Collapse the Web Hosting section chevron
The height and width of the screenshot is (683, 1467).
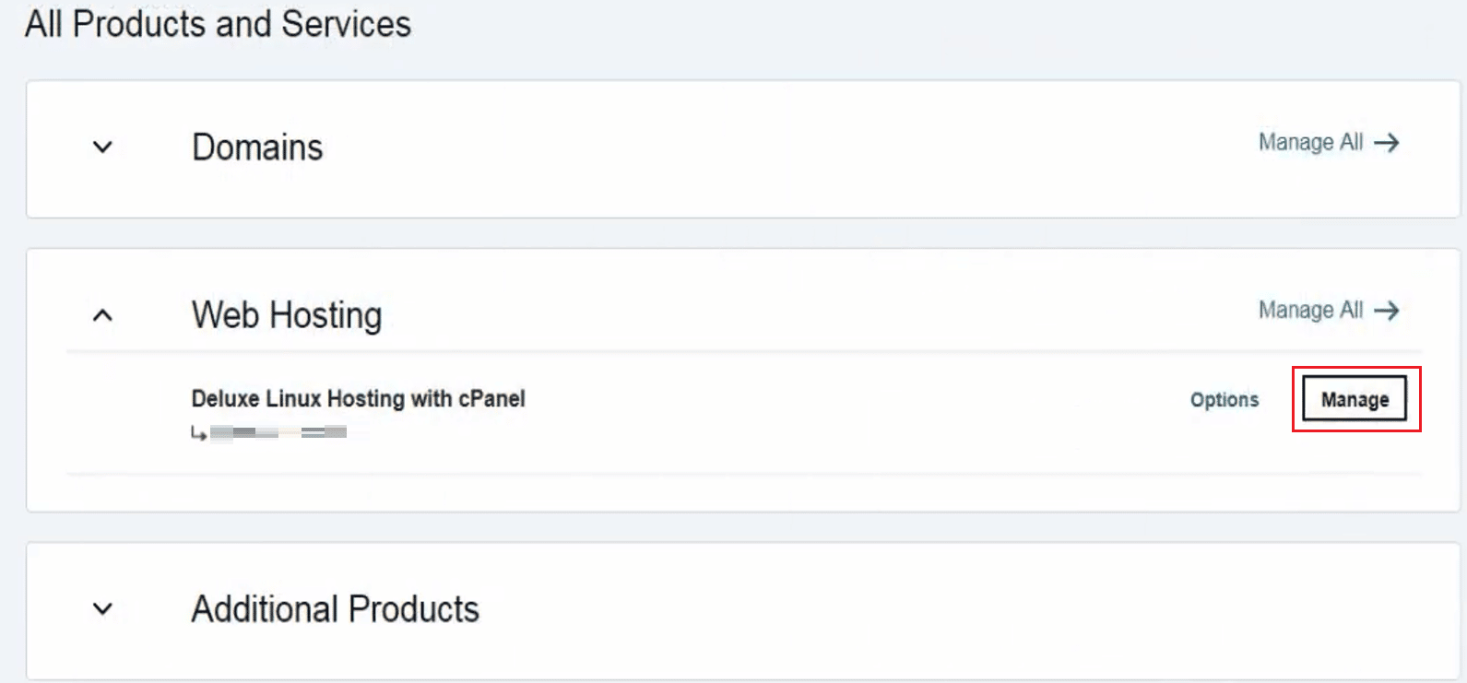(x=102, y=315)
